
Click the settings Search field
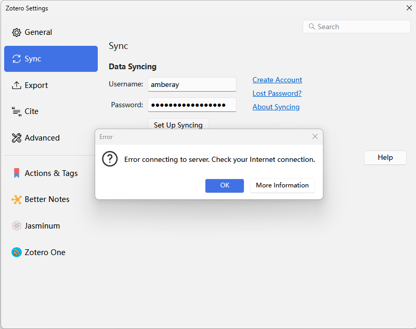(x=357, y=27)
